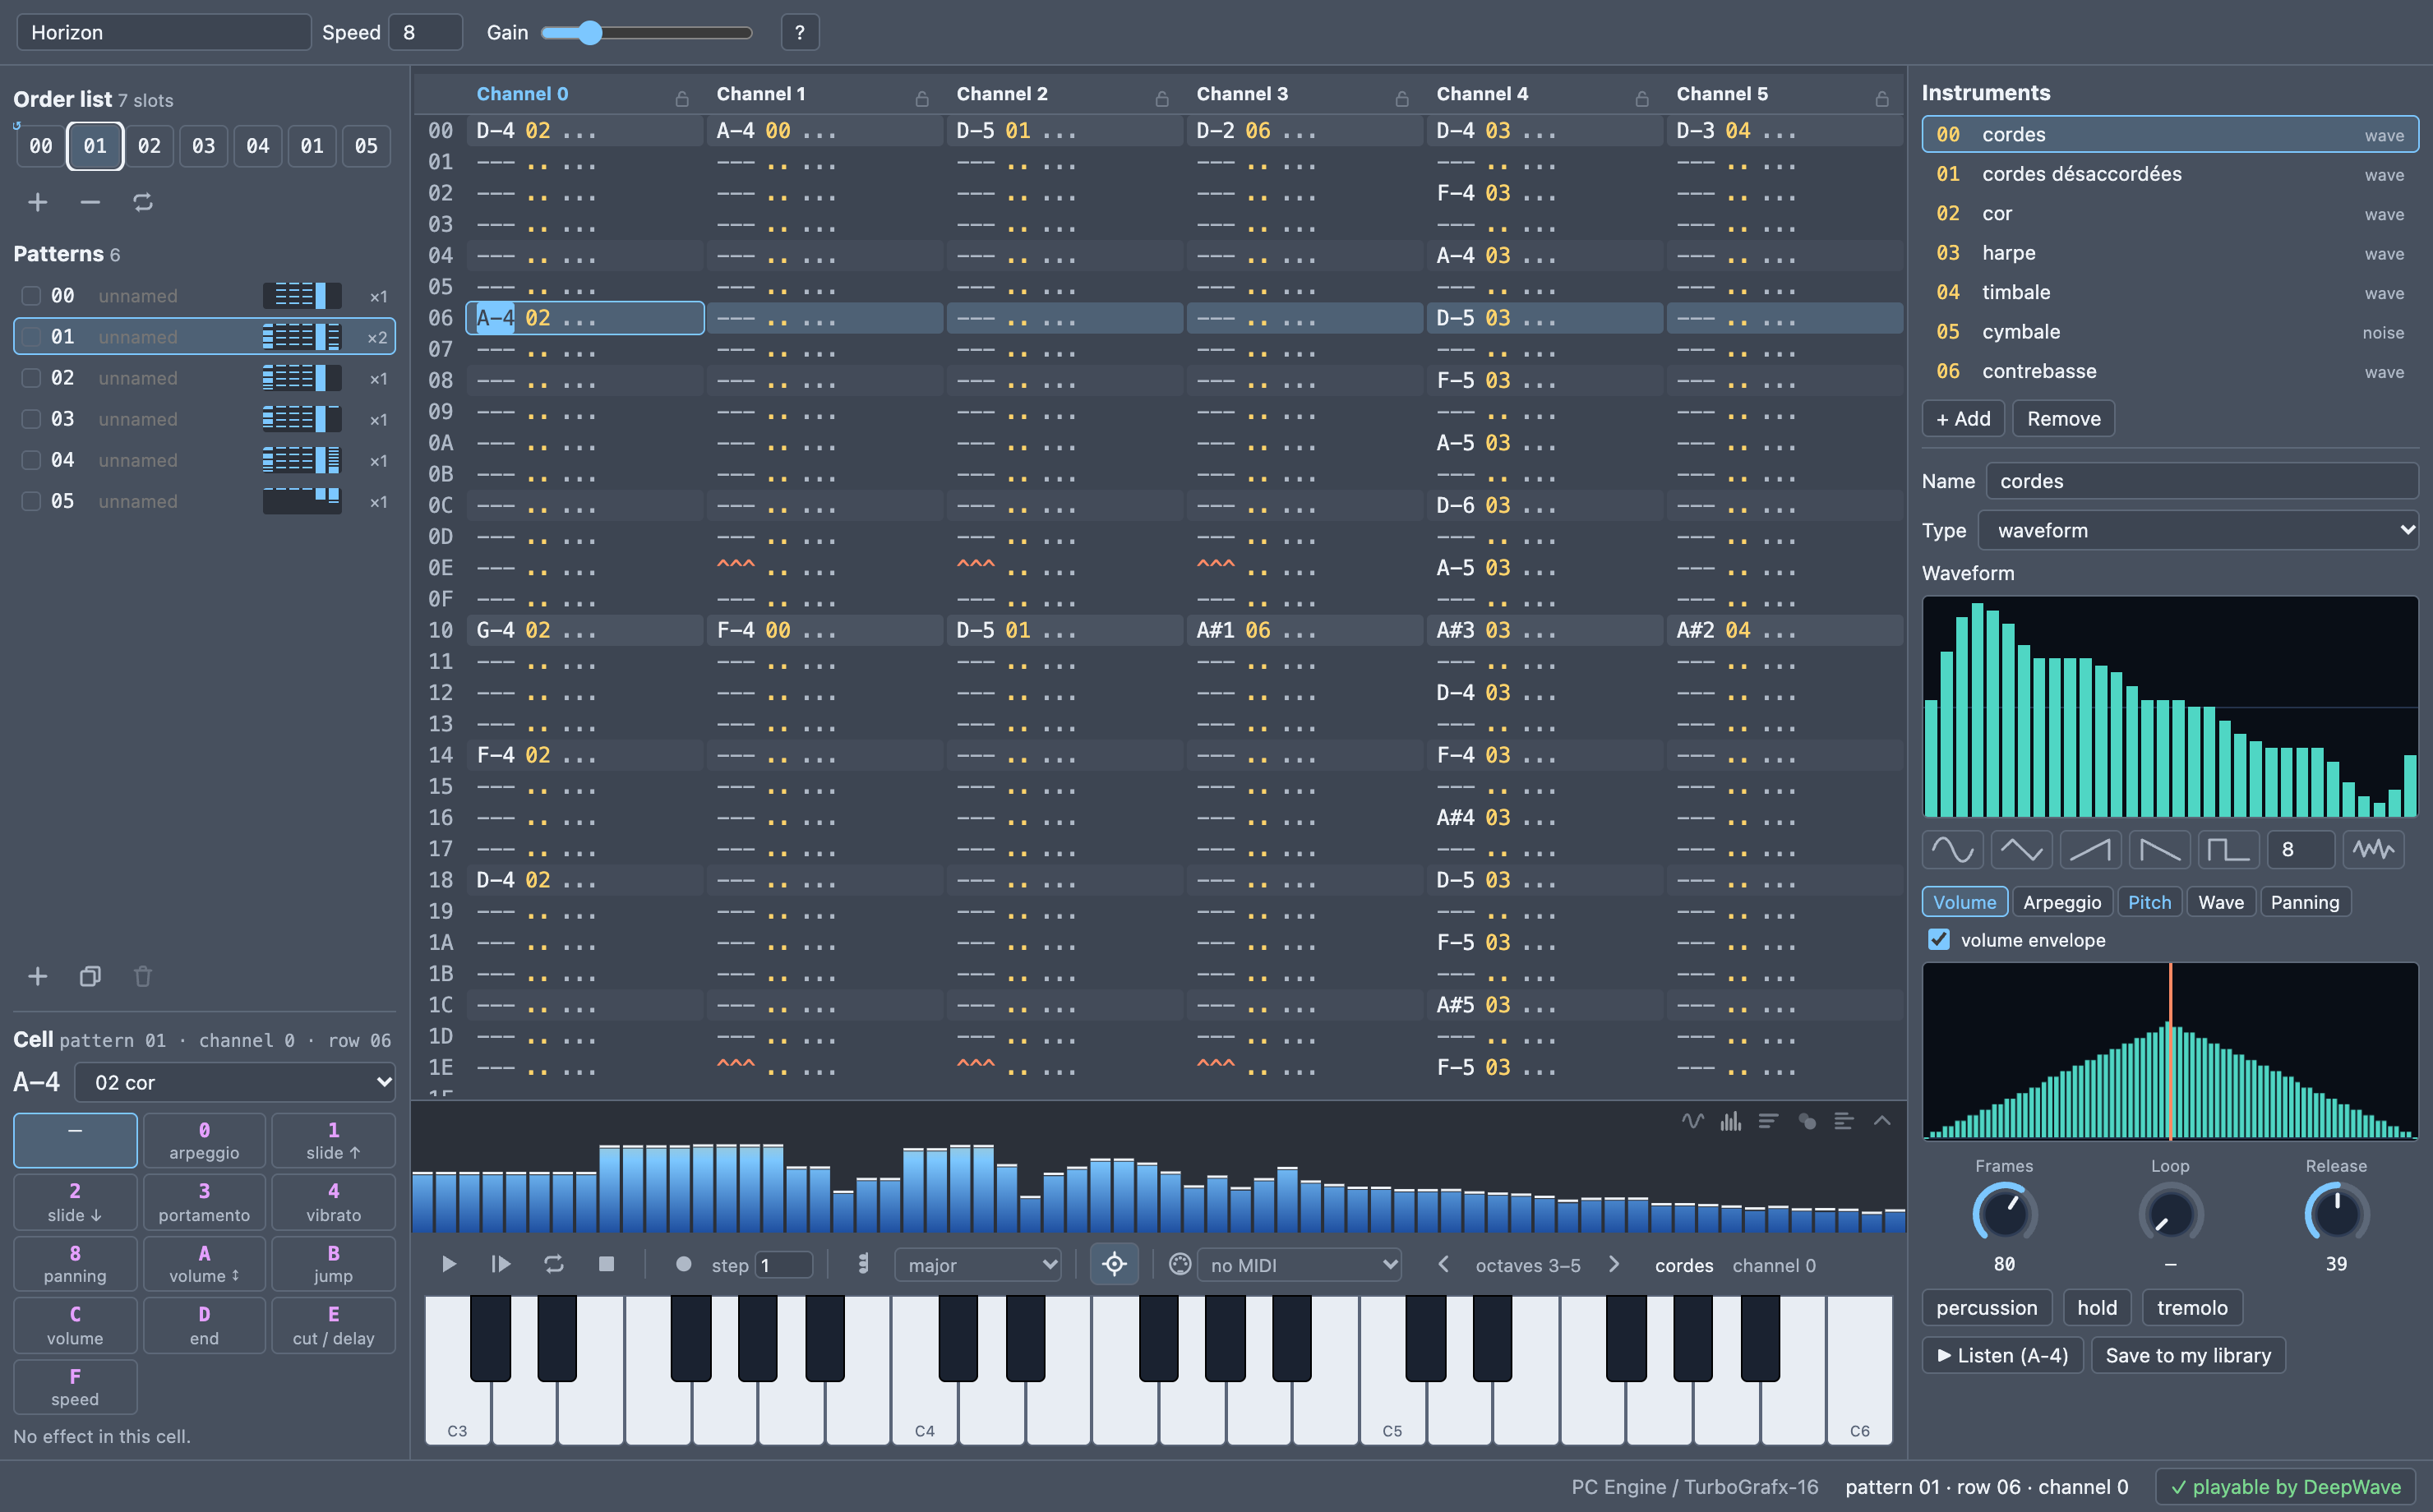Click Save to my library

(2188, 1356)
